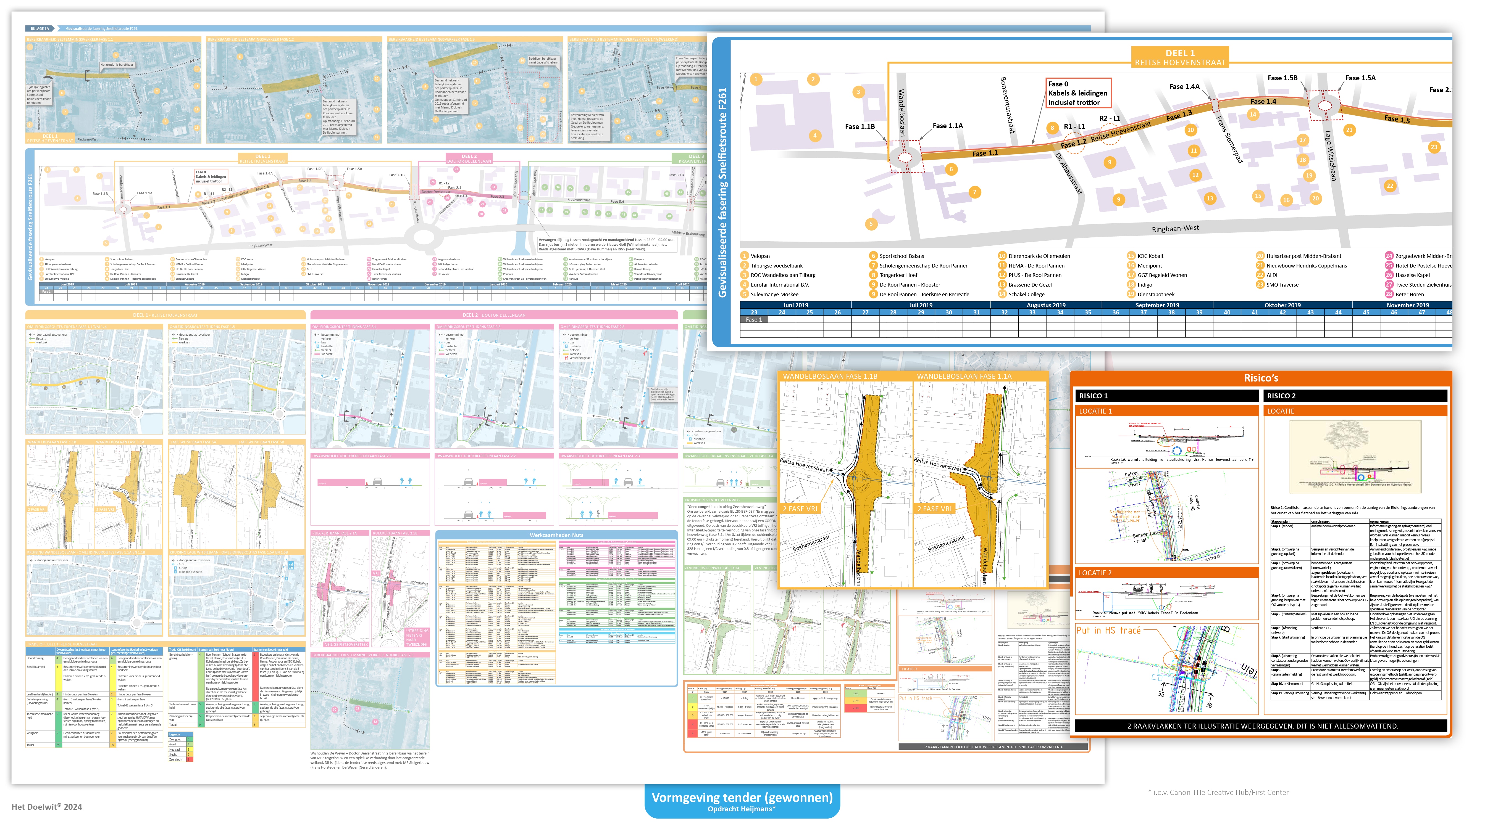The image size is (1485, 834).
Task: Click the 'i.o.v. Canon The Creative Hub/First Center' footnote
Action: coord(1218,793)
